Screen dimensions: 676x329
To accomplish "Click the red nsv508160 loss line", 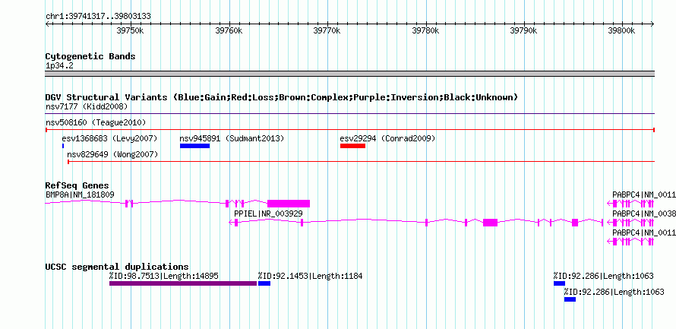I will click(349, 130).
